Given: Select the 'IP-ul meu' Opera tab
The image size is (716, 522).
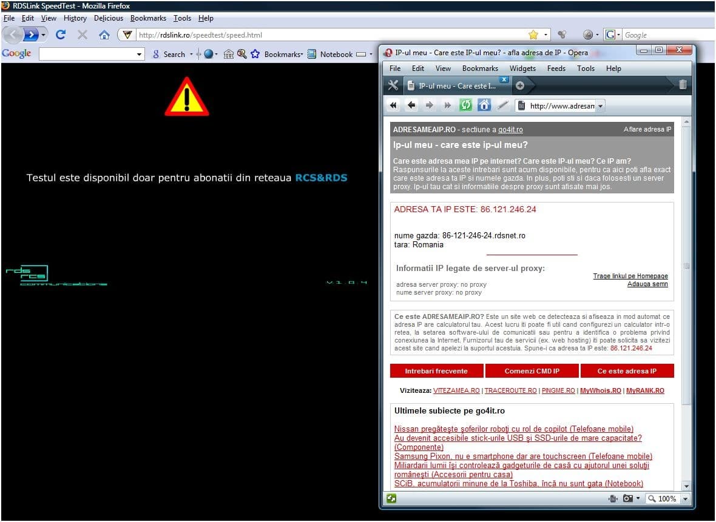Looking at the screenshot, I should 456,85.
